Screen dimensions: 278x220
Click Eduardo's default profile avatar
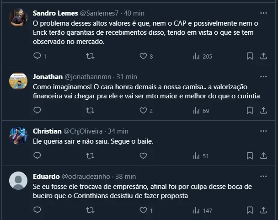(18, 181)
